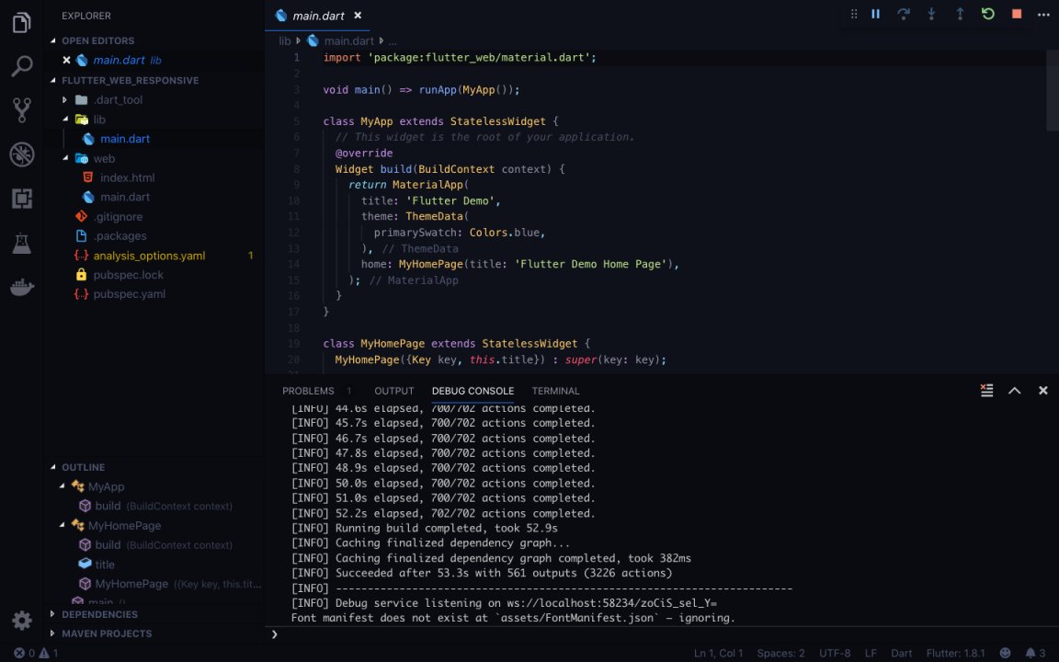
Task: Collapse the panel with the chevron icon
Action: (1014, 390)
